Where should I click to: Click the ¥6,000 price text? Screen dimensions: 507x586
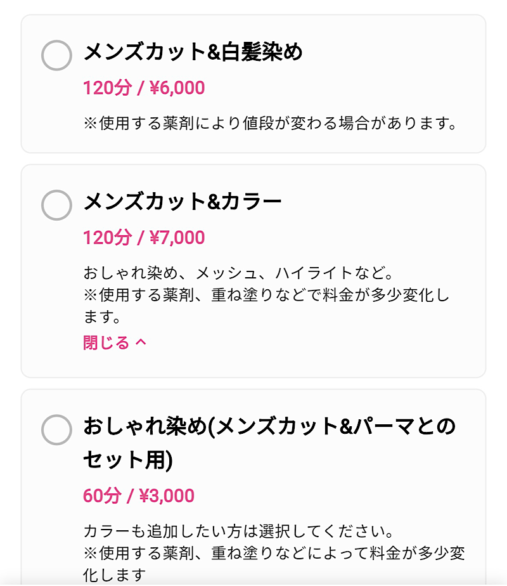point(177,88)
